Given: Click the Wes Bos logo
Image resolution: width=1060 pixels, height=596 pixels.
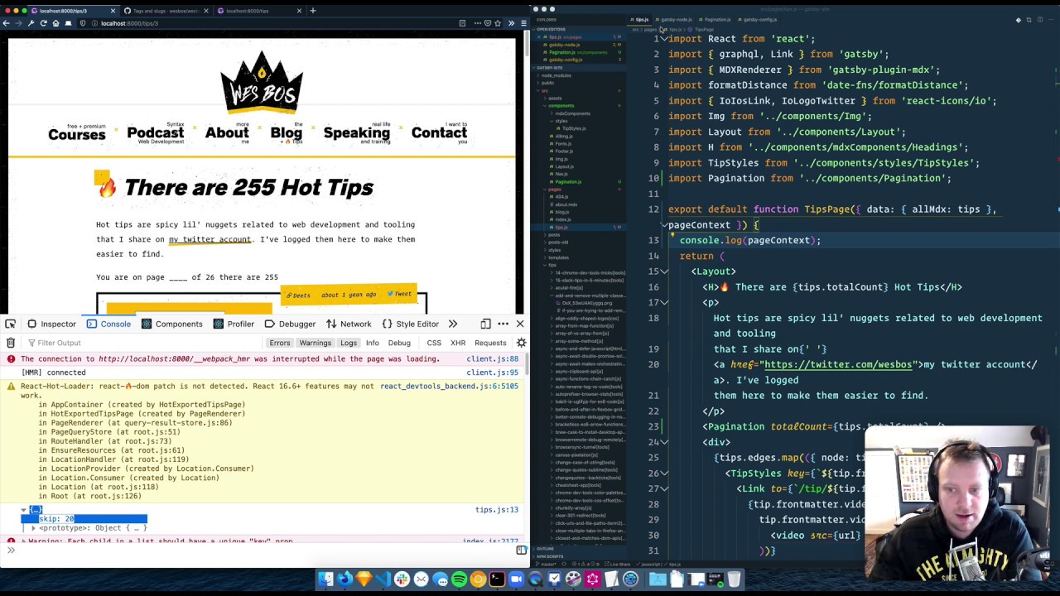Looking at the screenshot, I should click(262, 81).
